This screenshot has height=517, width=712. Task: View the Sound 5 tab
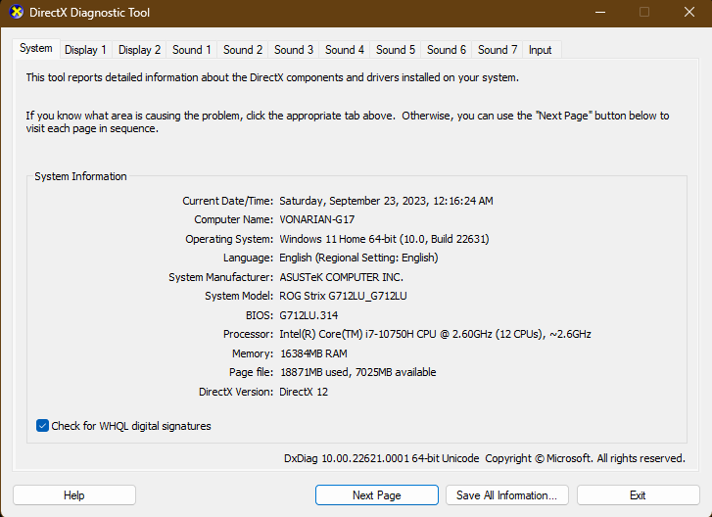395,50
